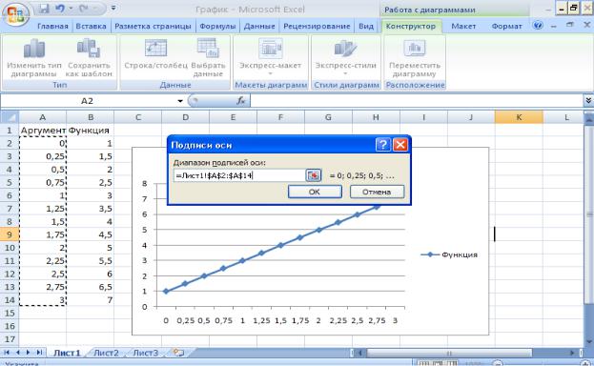Select the Лист1 sheet tab
The height and width of the screenshot is (366, 594).
67,353
